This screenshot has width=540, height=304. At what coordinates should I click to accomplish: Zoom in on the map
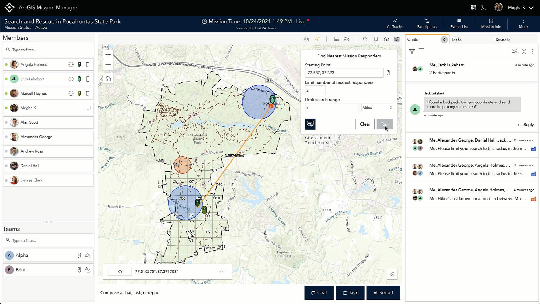click(x=108, y=55)
